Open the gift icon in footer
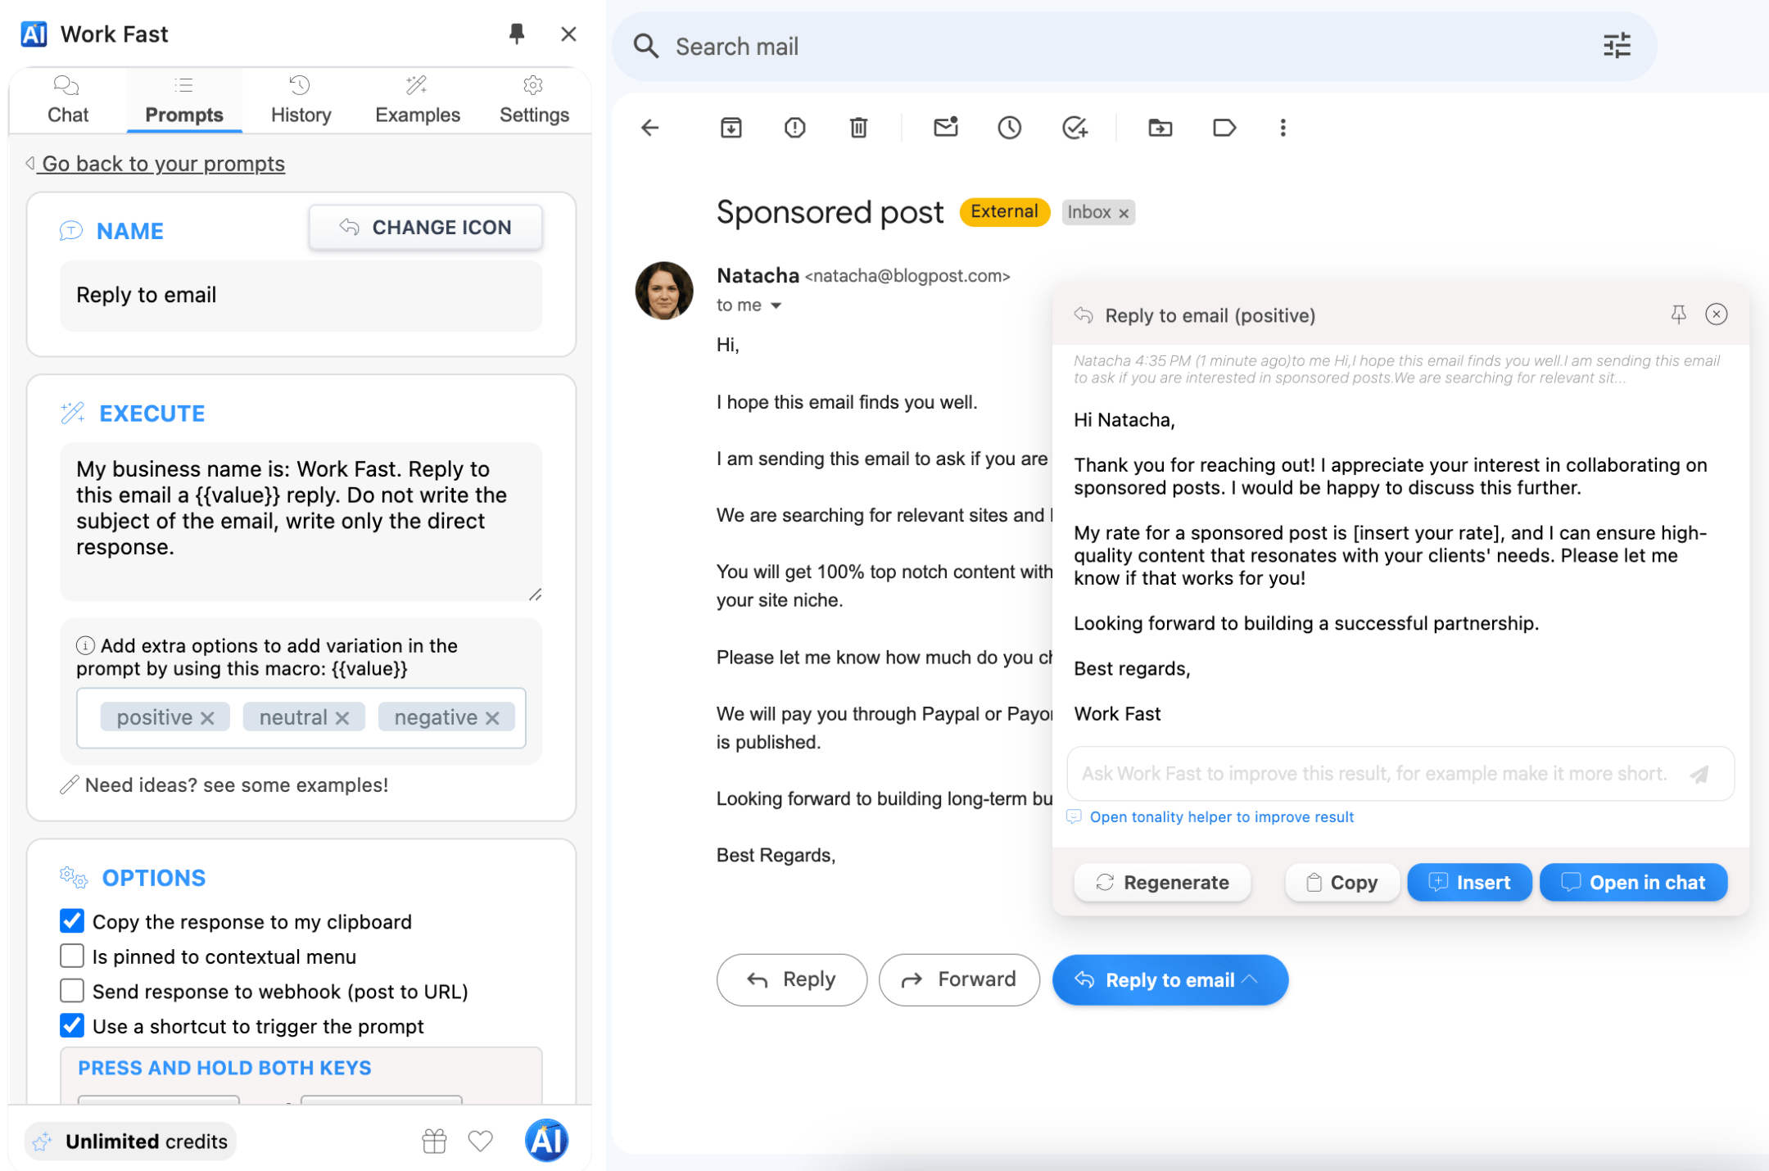This screenshot has width=1769, height=1171. [434, 1141]
